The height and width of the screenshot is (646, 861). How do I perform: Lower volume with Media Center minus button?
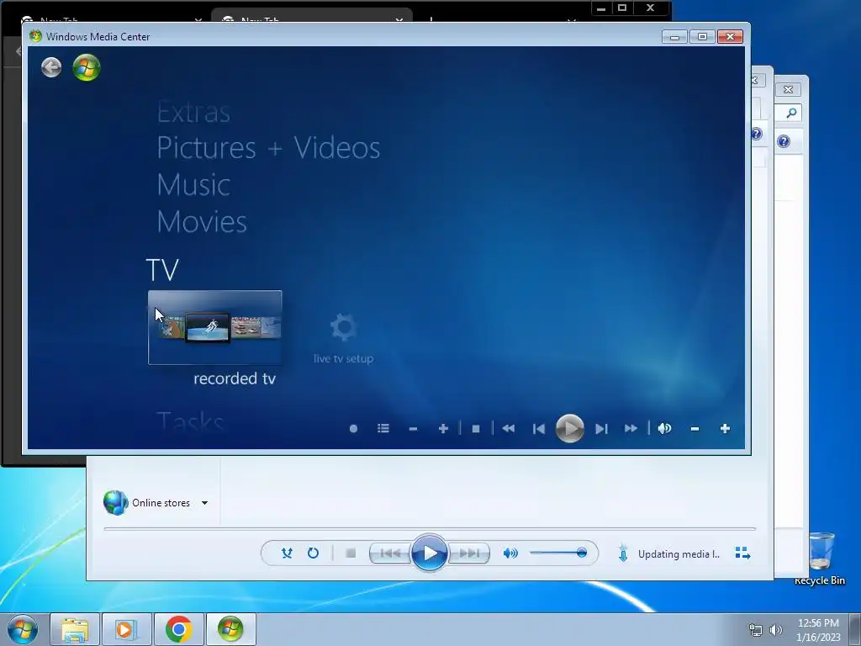point(695,428)
